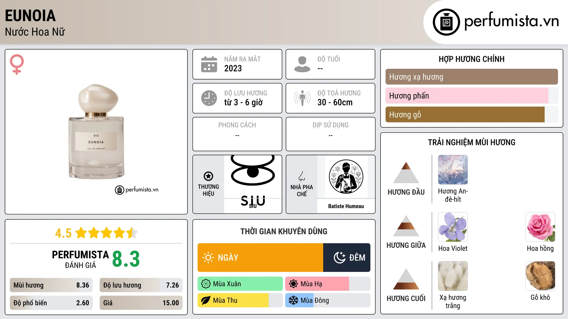Click the Độ phổ biến score 2.60
The image size is (568, 319).
[x=51, y=303]
